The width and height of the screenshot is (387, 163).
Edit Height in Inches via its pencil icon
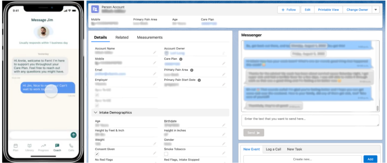(224, 134)
